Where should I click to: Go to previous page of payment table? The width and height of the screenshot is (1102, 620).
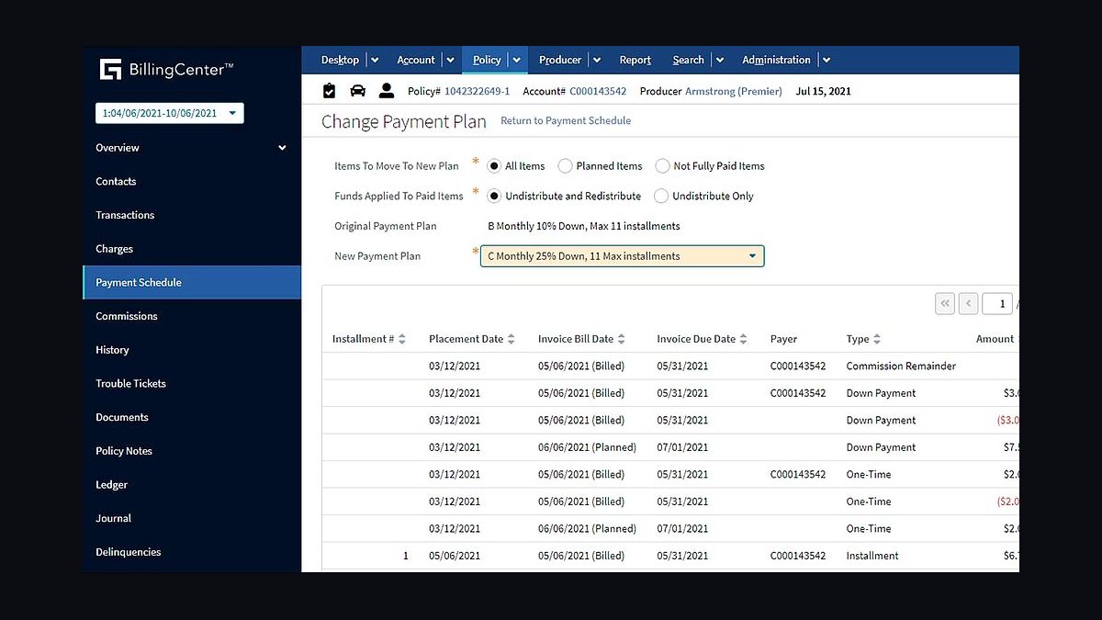pos(969,303)
